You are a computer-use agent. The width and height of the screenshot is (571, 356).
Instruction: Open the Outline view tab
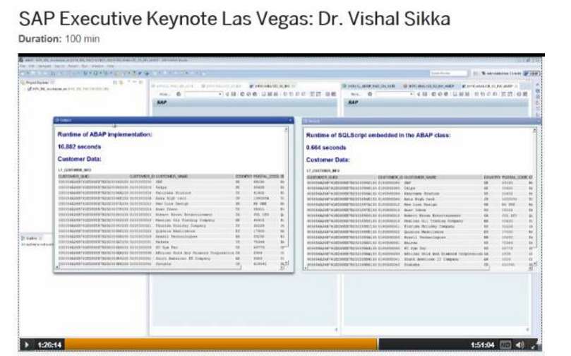31,238
